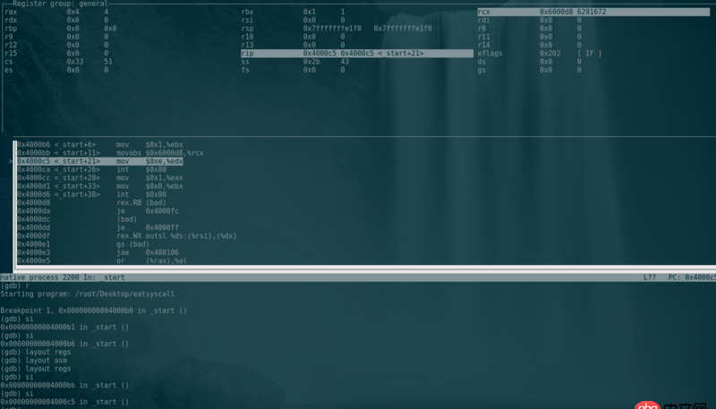
Task: Click the rsi register entry
Action: coord(294,20)
